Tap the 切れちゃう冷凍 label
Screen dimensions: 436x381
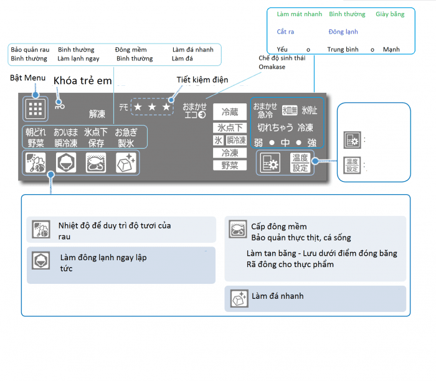coord(285,128)
